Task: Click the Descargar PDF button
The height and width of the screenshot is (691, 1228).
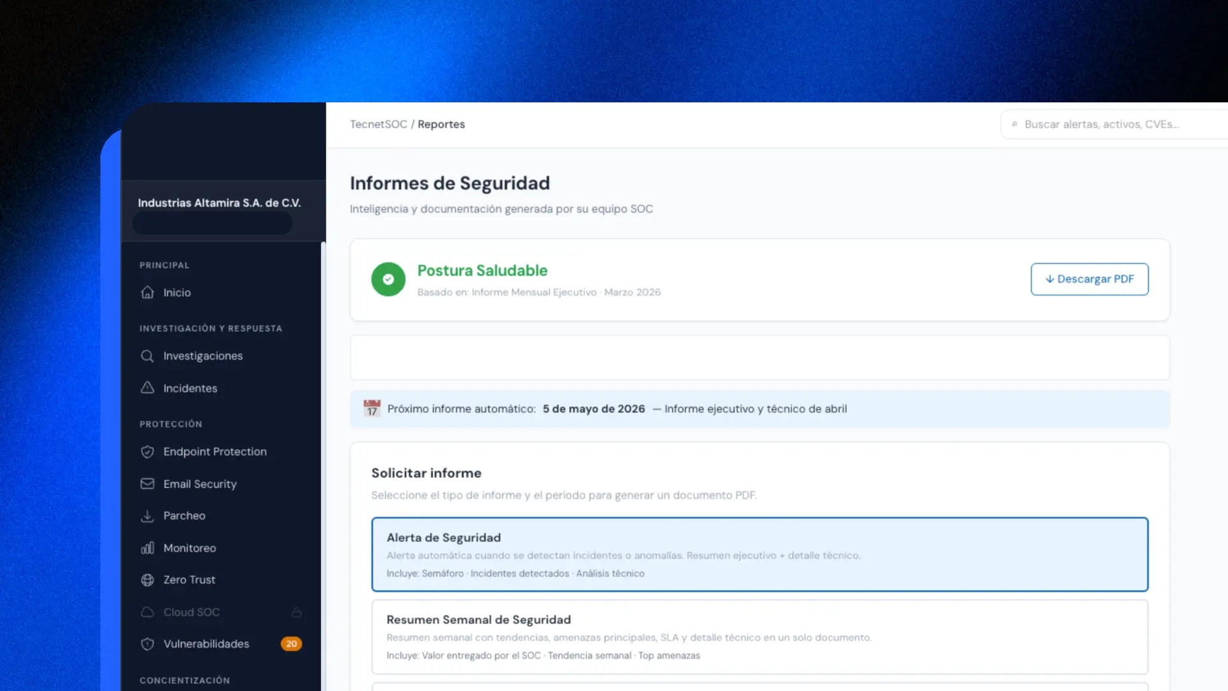Action: pyautogui.click(x=1089, y=279)
